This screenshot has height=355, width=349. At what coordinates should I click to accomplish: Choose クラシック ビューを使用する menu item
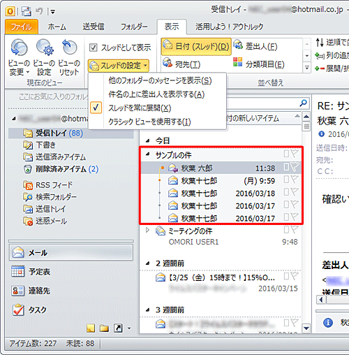point(149,122)
